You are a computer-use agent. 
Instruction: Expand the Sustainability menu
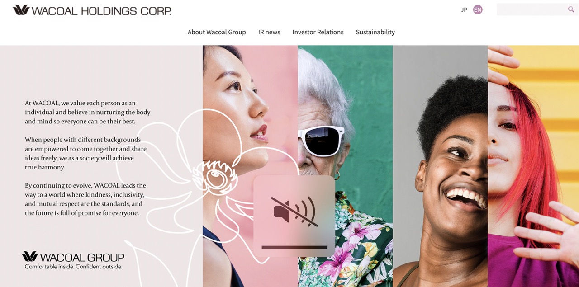pyautogui.click(x=375, y=32)
